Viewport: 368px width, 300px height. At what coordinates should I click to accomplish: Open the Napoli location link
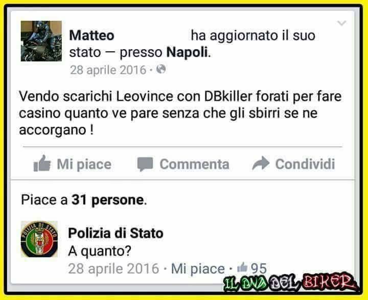coord(187,52)
